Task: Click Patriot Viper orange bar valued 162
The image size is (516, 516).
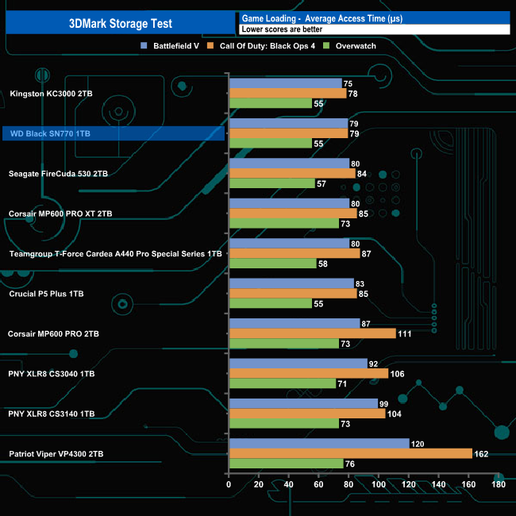Action: (x=351, y=453)
